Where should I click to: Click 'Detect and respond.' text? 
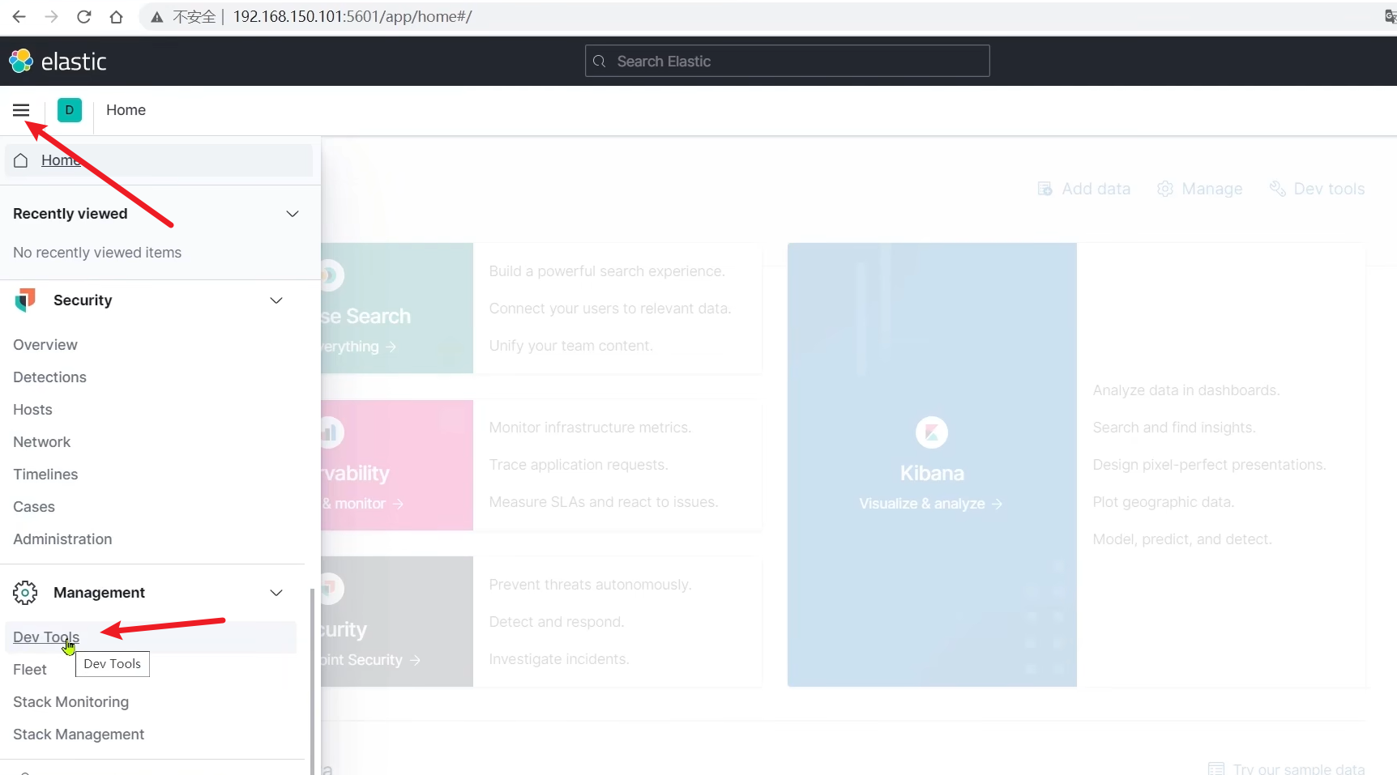(x=557, y=622)
